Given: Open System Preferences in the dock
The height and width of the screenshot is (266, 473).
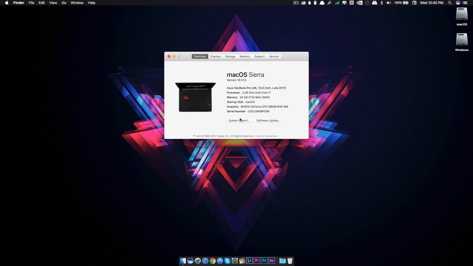Looking at the screenshot, I should [x=235, y=261].
